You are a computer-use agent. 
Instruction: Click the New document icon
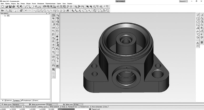point(2,7)
